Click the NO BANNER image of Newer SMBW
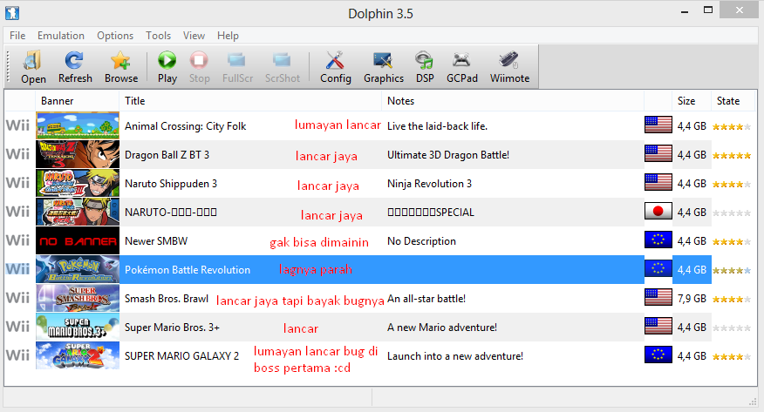 click(78, 240)
